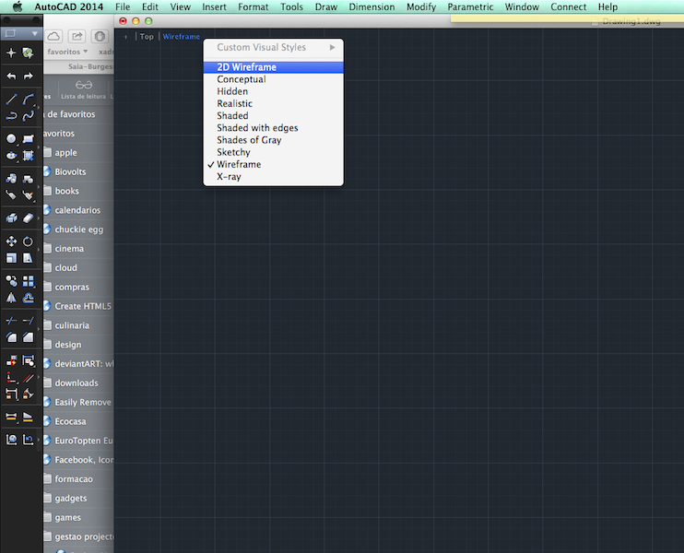This screenshot has width=684, height=553.
Task: Select the Spline curve tool
Action: [x=29, y=116]
